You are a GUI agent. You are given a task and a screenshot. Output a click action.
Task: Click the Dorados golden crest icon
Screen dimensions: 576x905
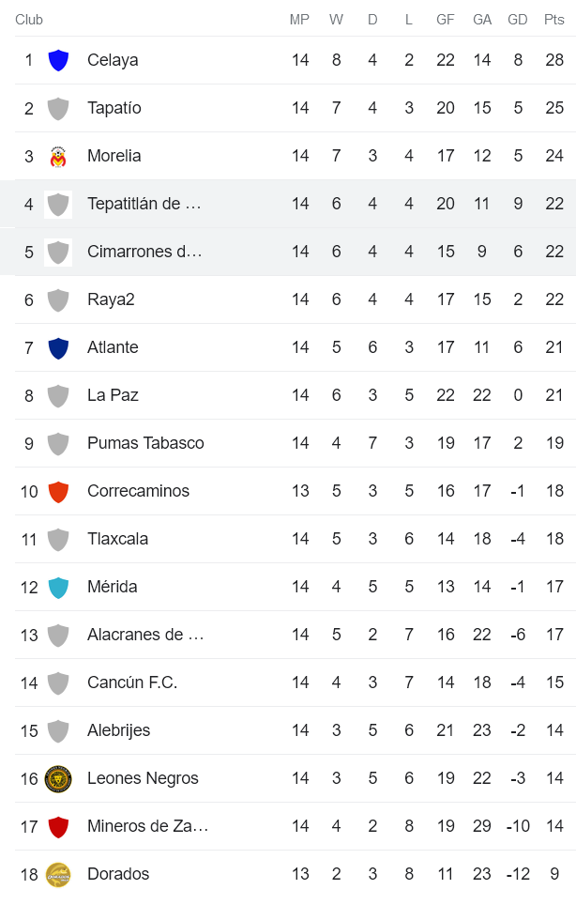[x=58, y=874]
